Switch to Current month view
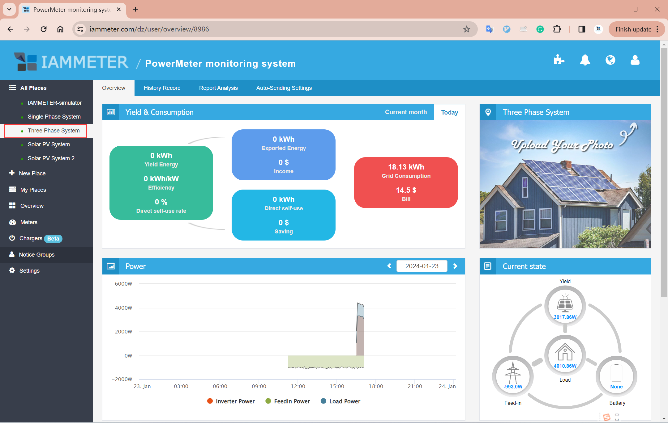The width and height of the screenshot is (668, 423). 406,112
